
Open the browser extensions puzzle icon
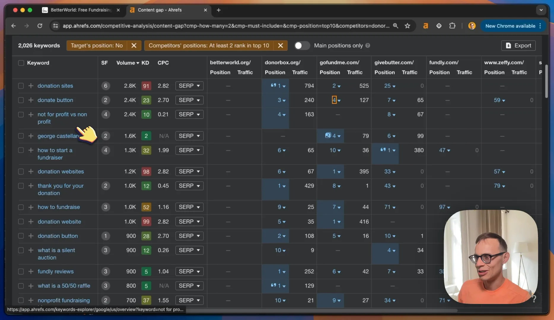(452, 26)
